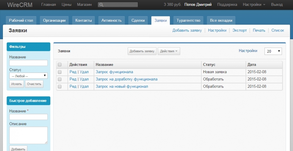Click the WireCRM logo

coord(20,5)
